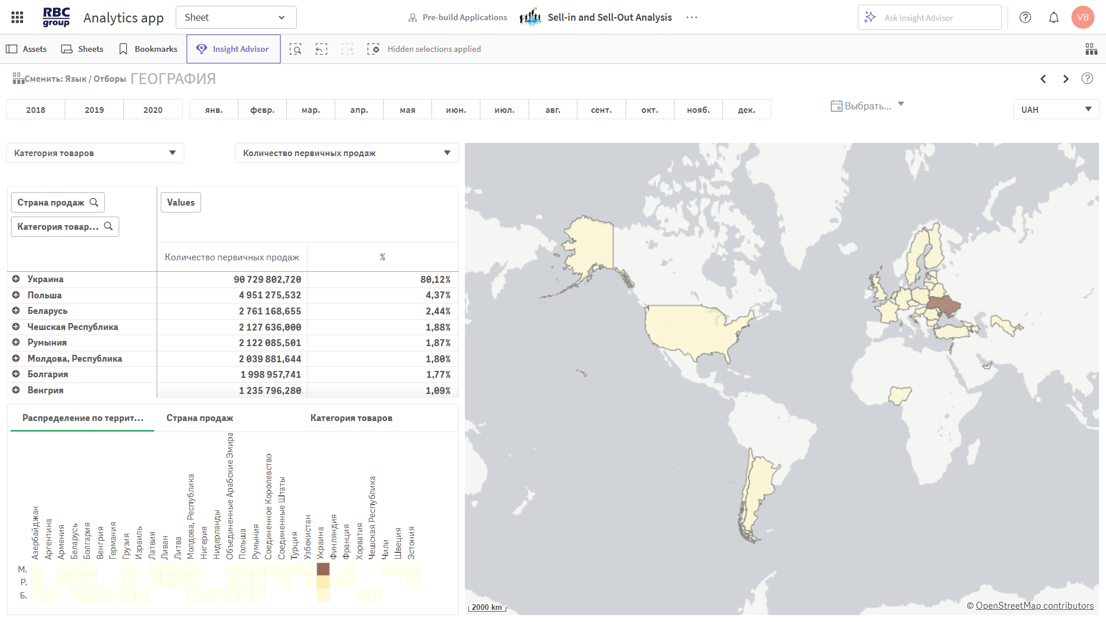Open Insight Advisor button
The image size is (1106, 622).
233,49
